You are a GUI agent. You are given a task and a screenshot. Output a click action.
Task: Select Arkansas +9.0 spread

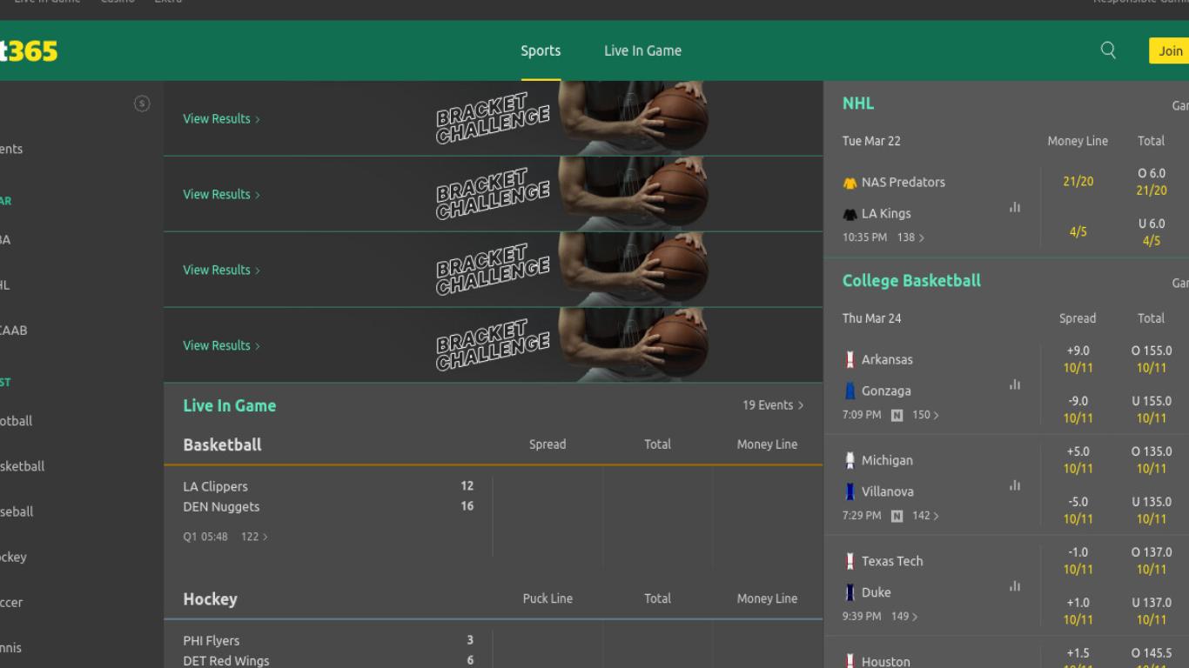click(x=1078, y=359)
